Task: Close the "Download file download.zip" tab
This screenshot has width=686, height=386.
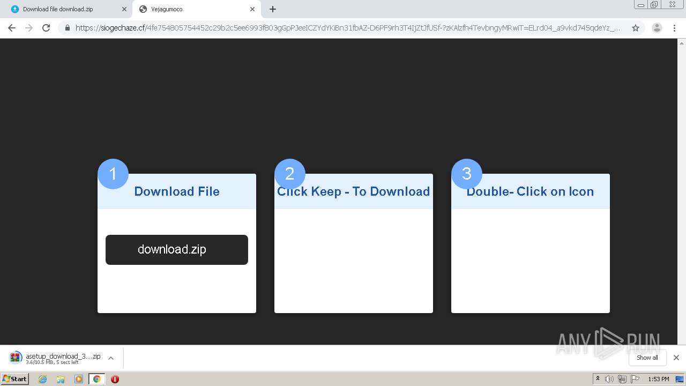Action: [124, 9]
